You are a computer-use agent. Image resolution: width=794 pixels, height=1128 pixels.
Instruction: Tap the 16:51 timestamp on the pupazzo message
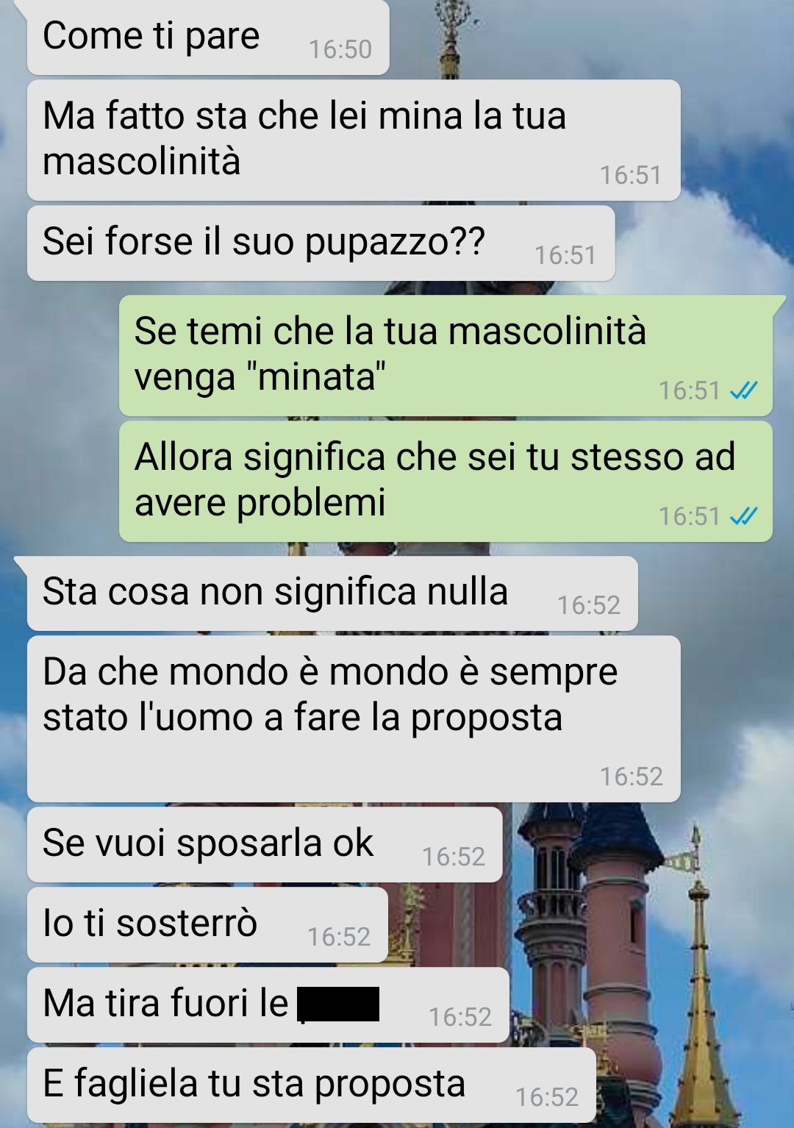[x=565, y=255]
